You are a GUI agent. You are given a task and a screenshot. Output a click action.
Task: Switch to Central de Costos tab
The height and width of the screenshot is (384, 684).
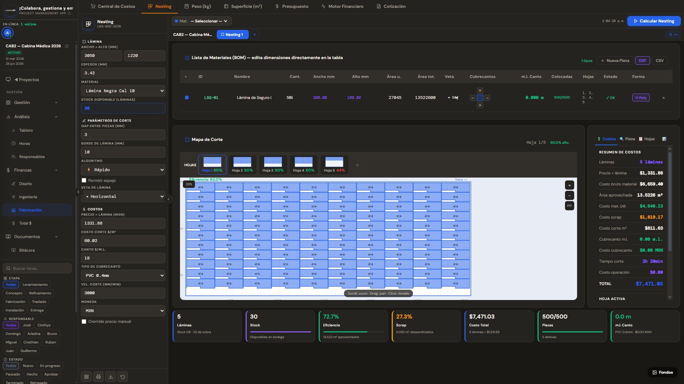coord(113,6)
